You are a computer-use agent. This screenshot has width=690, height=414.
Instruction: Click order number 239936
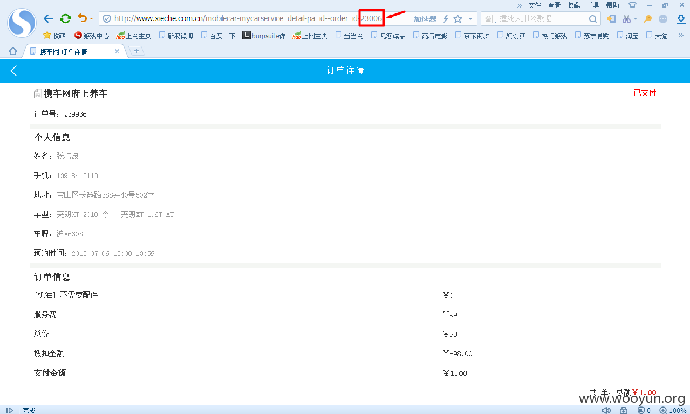point(76,114)
